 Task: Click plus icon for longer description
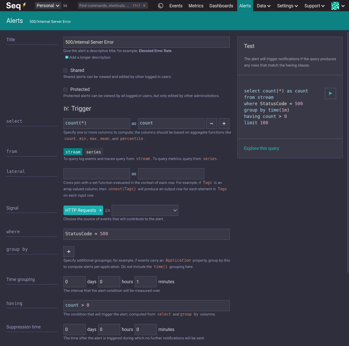(67, 57)
